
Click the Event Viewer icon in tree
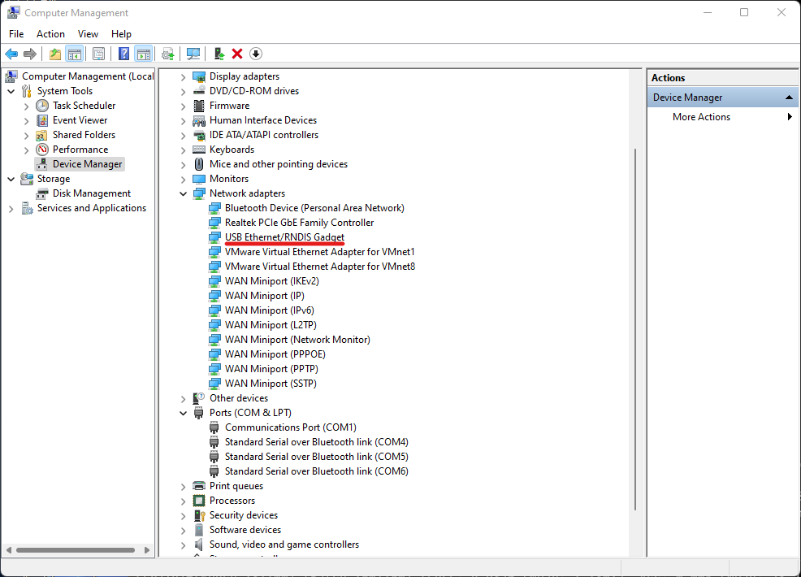click(42, 120)
